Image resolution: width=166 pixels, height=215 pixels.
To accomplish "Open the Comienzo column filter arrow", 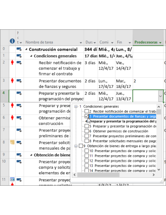I will (x=112, y=43).
